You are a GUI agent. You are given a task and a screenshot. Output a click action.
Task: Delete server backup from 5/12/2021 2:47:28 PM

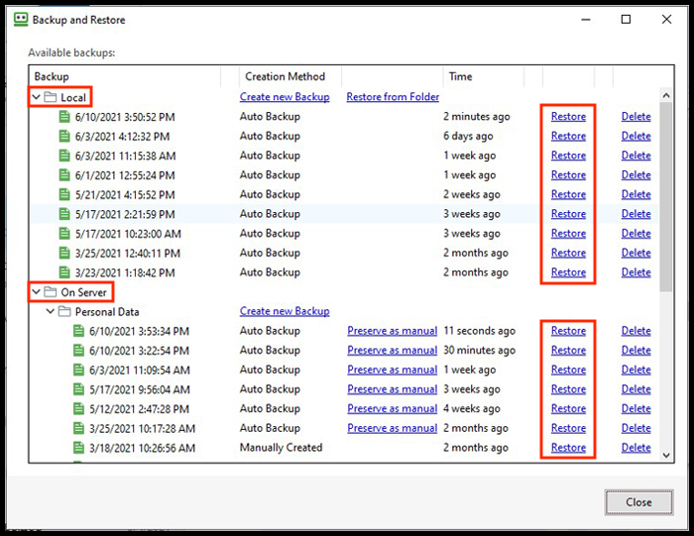point(636,408)
